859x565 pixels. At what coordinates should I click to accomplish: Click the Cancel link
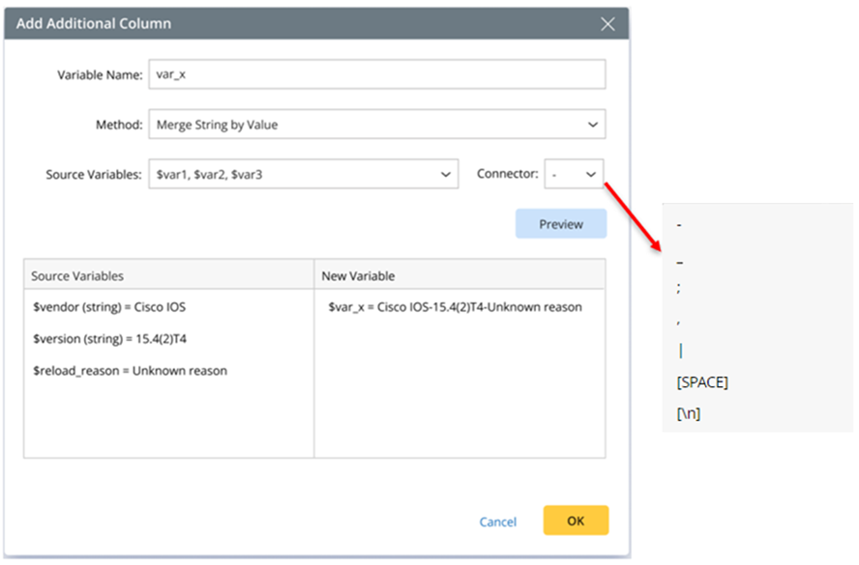497,522
